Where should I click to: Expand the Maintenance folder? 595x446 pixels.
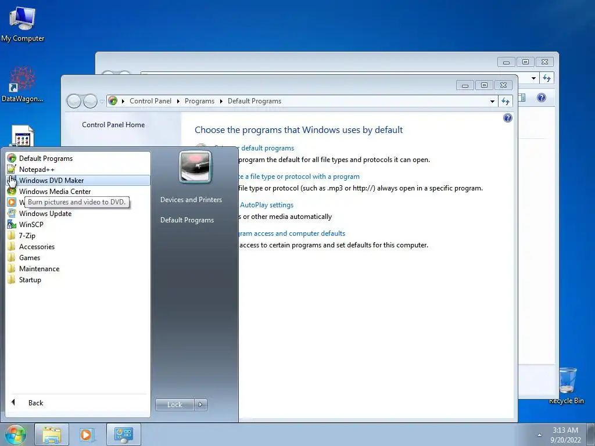pos(78,268)
